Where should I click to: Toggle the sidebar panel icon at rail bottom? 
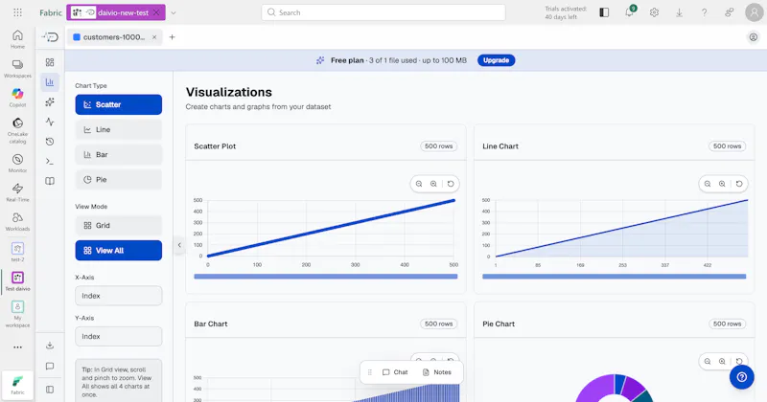(50, 390)
